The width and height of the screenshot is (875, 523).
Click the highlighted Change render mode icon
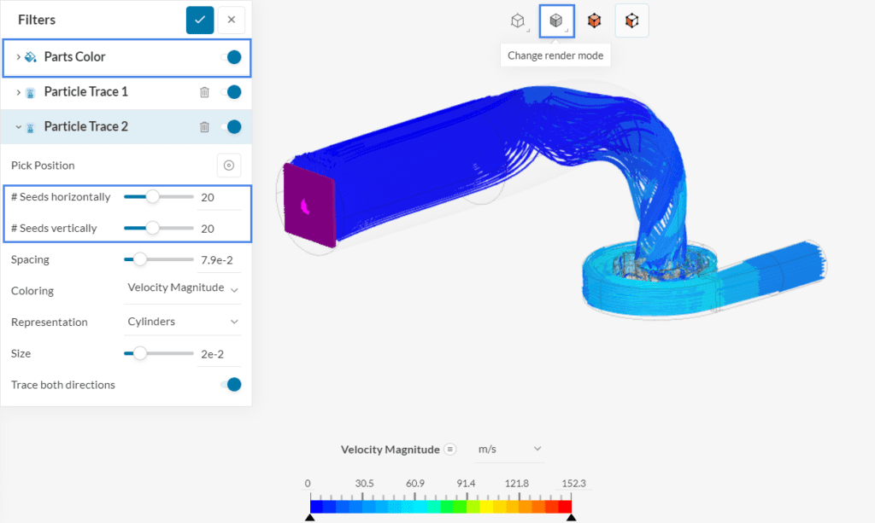pyautogui.click(x=555, y=20)
